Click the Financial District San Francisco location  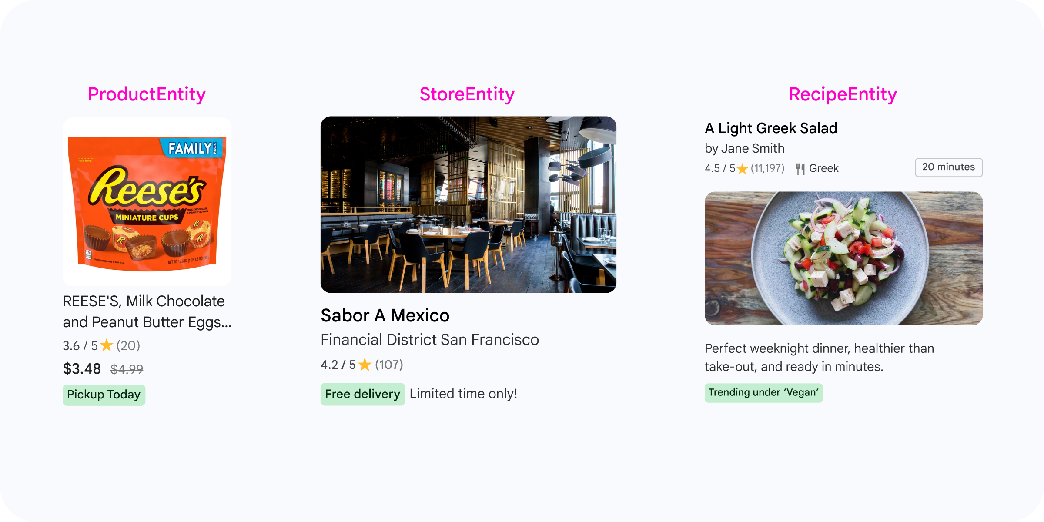click(430, 340)
